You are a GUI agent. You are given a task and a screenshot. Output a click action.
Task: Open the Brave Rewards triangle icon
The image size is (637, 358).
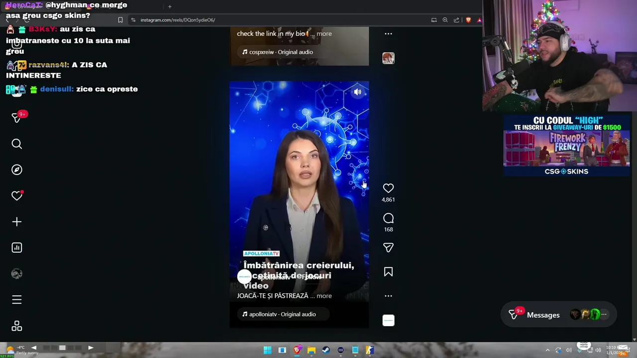tap(479, 20)
